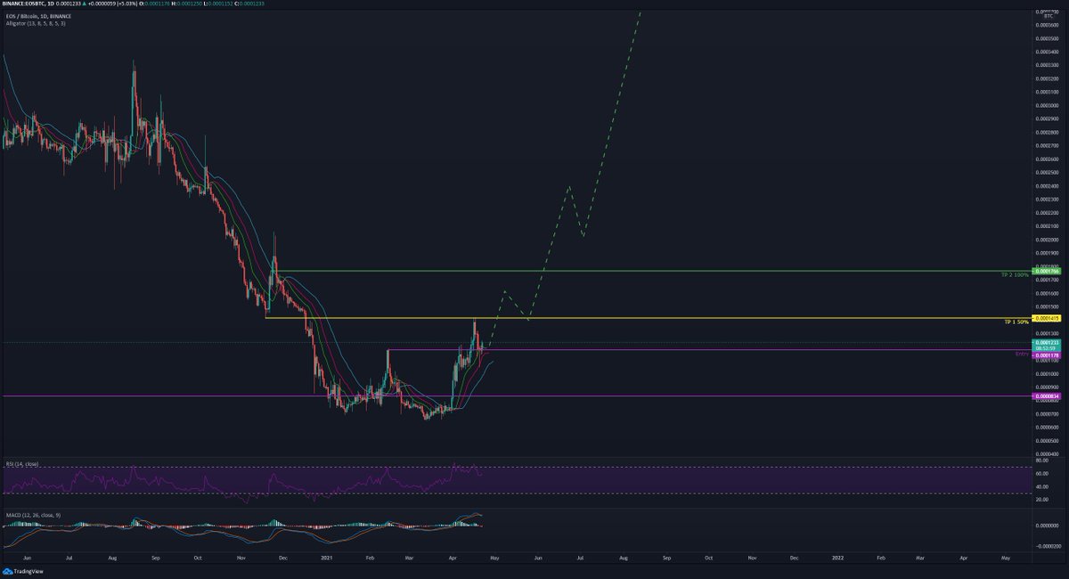The image size is (1069, 579).
Task: Select the Alligator (13, 8, 5, 8, 5, 3) indicator label
Action: [34, 23]
